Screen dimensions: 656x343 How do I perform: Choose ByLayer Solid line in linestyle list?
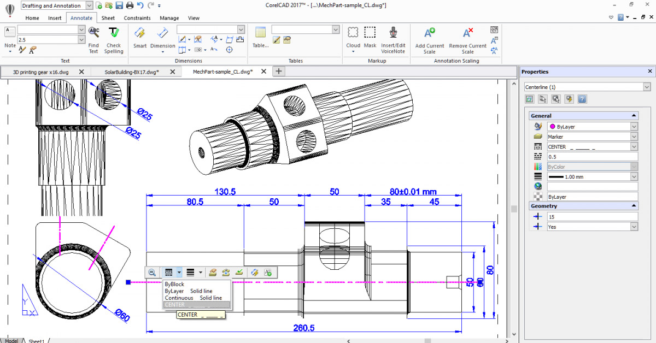click(x=197, y=291)
